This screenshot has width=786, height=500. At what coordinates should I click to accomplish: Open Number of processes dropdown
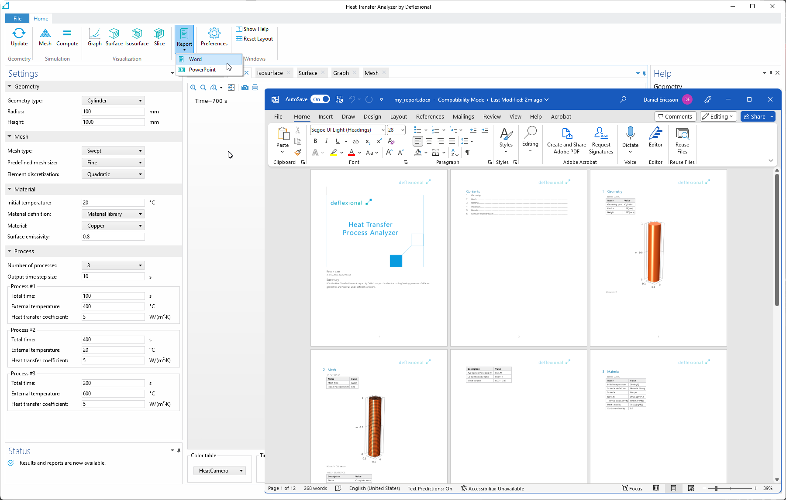click(x=113, y=265)
